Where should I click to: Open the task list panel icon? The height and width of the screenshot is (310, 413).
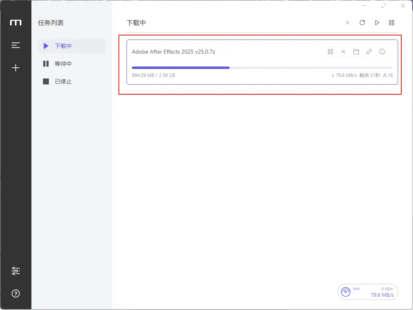tap(16, 45)
